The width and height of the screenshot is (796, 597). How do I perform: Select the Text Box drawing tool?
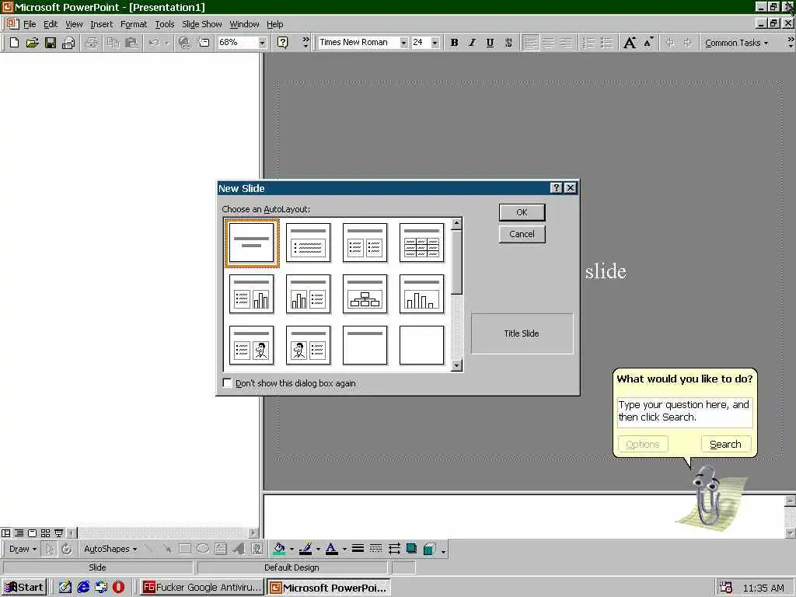click(220, 549)
